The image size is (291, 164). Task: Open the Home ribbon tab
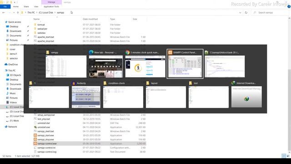click(x=16, y=6)
